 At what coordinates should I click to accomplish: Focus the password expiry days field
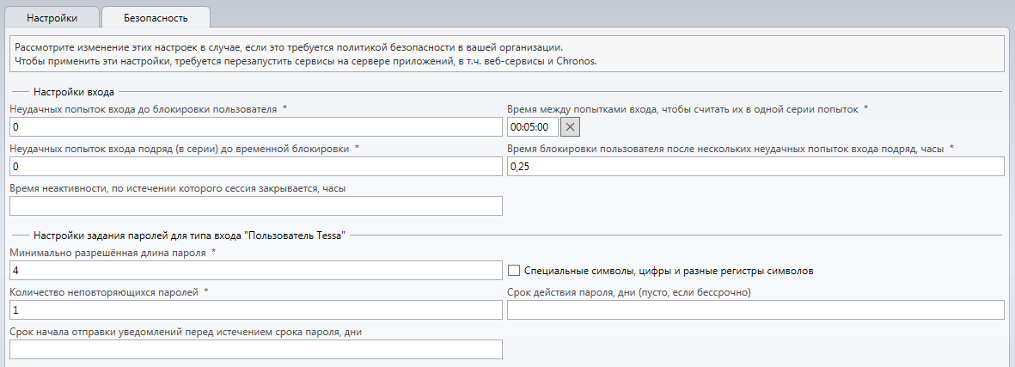coord(755,310)
